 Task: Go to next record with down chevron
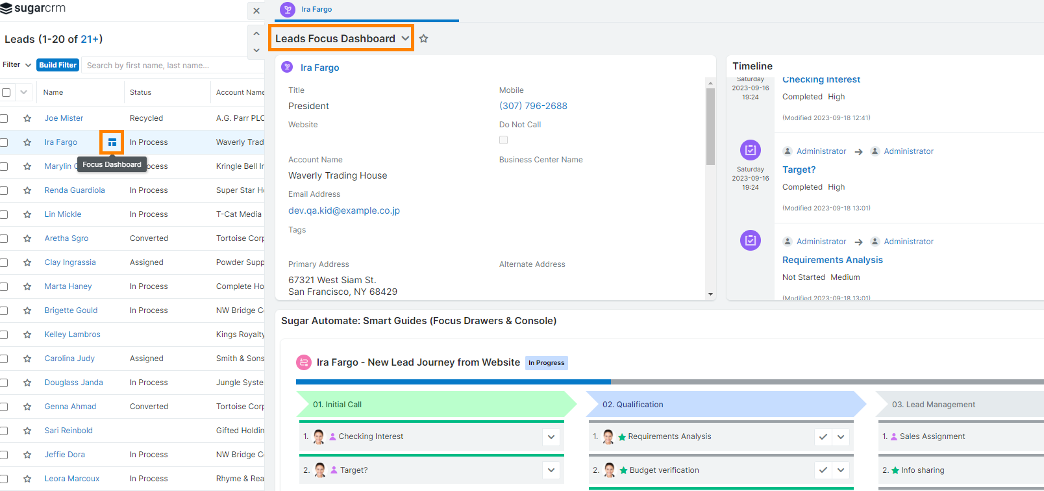(256, 50)
